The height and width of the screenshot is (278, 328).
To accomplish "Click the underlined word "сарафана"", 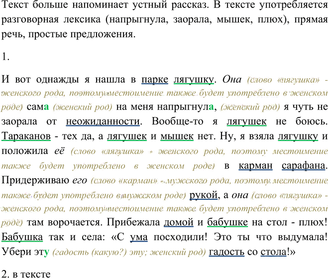I will pyautogui.click(x=304, y=166).
